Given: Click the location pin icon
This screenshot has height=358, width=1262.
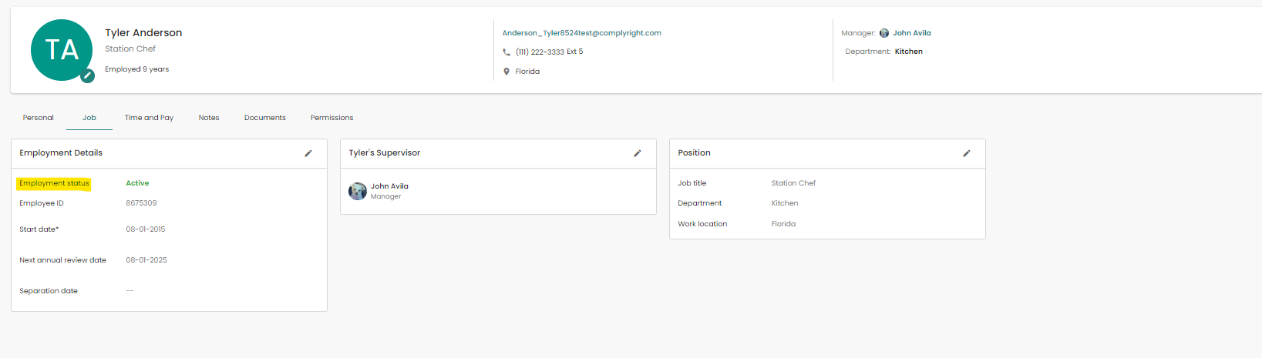Looking at the screenshot, I should (x=506, y=72).
